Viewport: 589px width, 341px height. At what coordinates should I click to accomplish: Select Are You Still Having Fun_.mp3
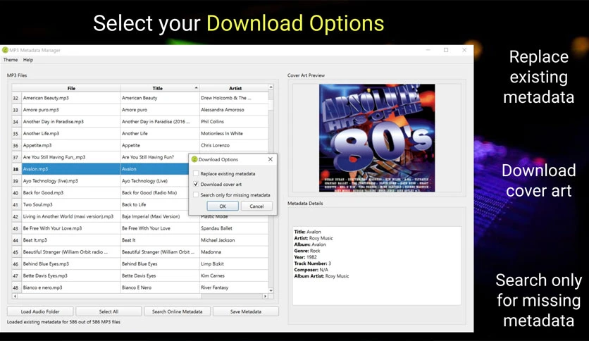tap(71, 157)
